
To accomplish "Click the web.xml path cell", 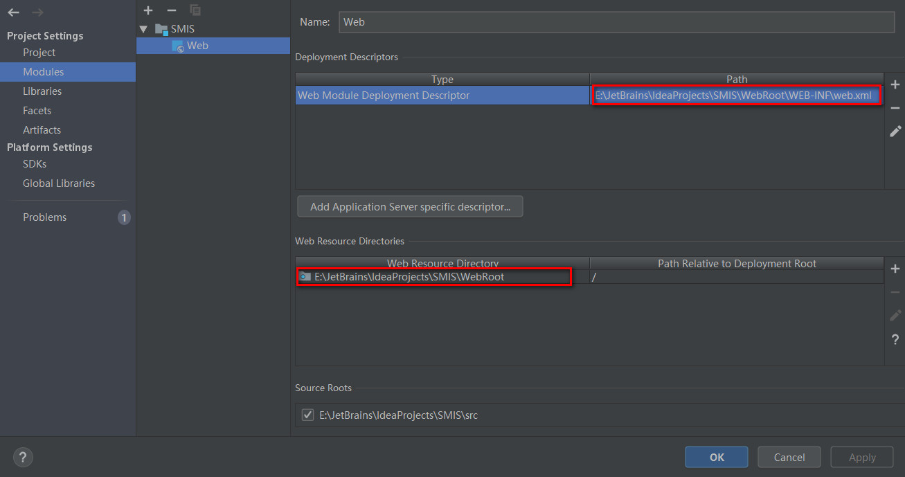I will pyautogui.click(x=737, y=96).
